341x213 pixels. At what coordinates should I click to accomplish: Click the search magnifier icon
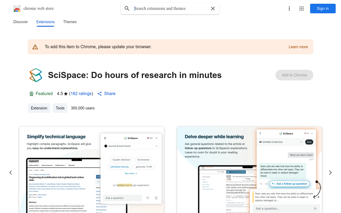[127, 9]
